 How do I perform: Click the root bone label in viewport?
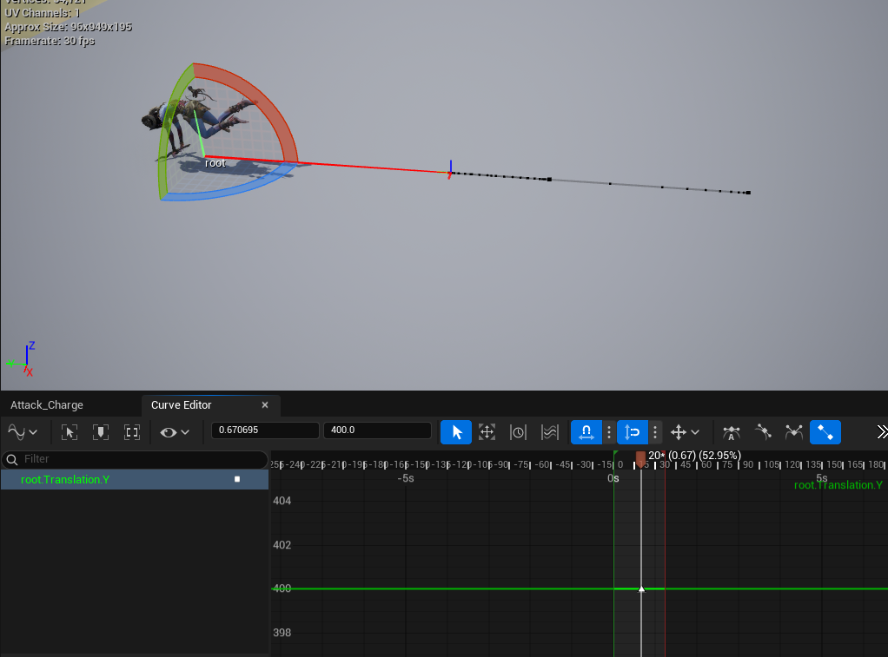click(x=215, y=163)
